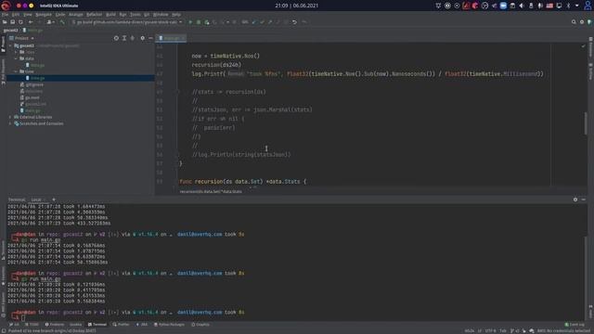Screen dimensions: 594x334
Task: Open the Build menu
Action: pyautogui.click(x=110, y=15)
